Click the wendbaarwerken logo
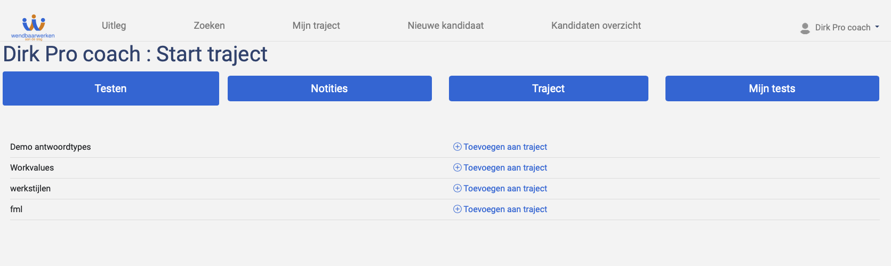The image size is (891, 266). 33,27
